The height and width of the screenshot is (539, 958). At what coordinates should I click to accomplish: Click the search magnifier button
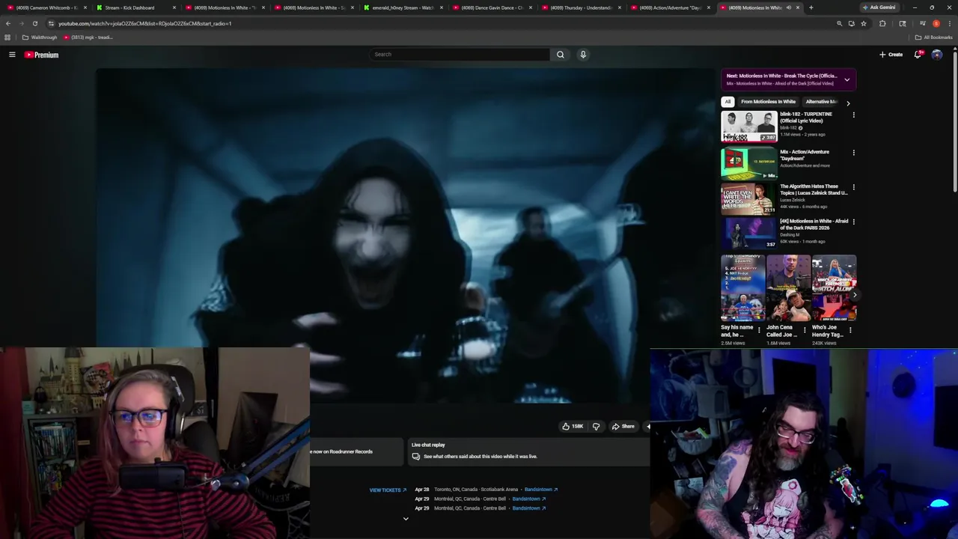(560, 55)
